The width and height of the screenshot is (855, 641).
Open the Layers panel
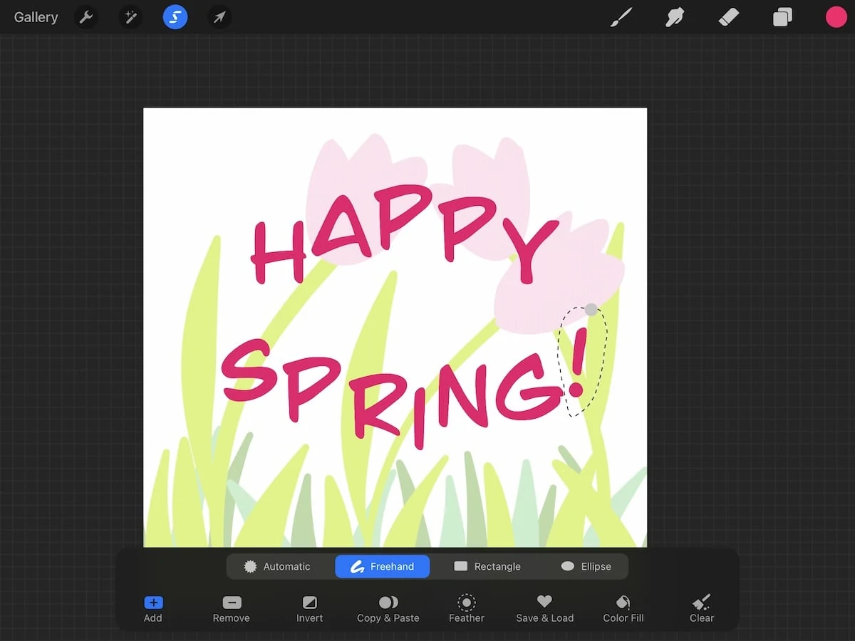pos(782,17)
